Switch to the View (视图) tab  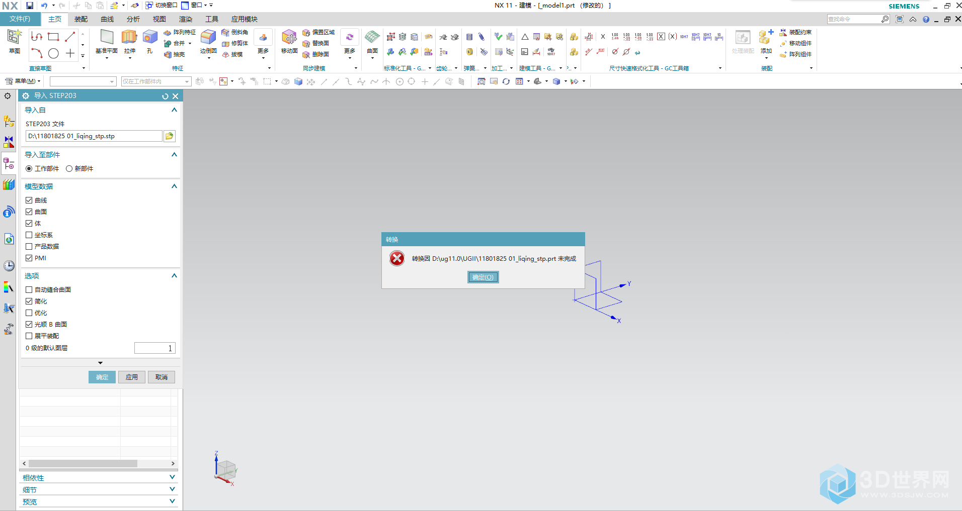click(159, 19)
